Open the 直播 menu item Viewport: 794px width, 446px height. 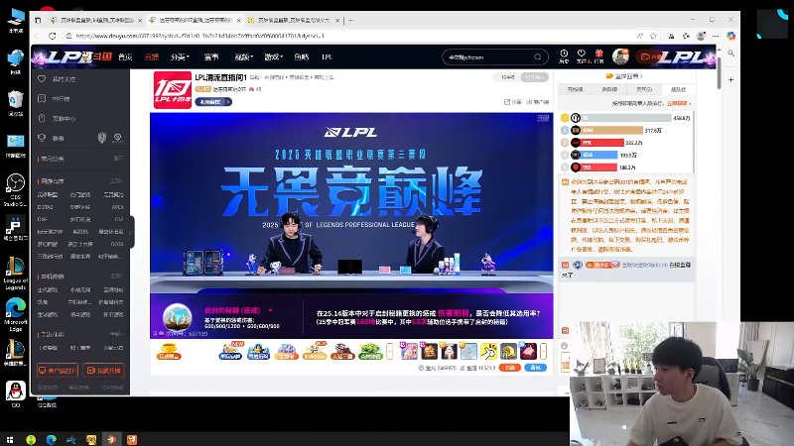tap(152, 57)
